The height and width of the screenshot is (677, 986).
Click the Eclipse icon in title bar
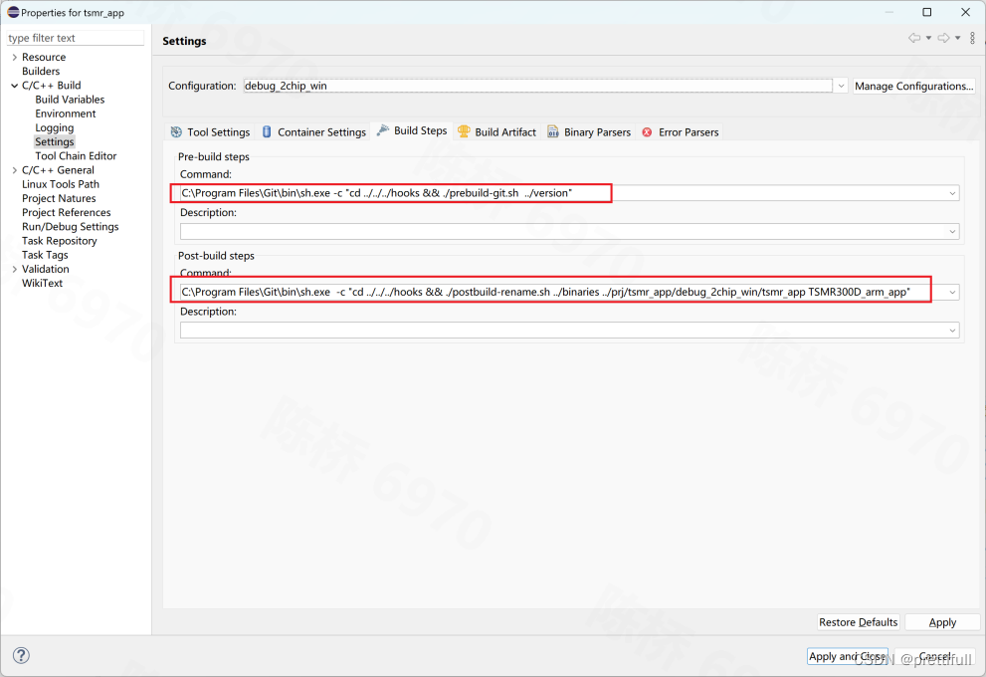[13, 12]
